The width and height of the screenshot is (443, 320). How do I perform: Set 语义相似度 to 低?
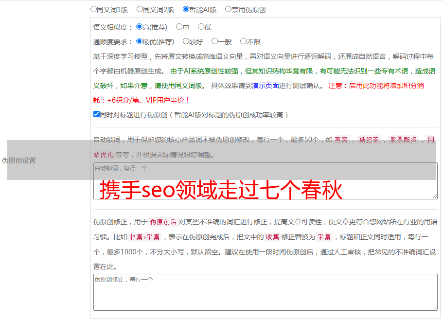[201, 27]
